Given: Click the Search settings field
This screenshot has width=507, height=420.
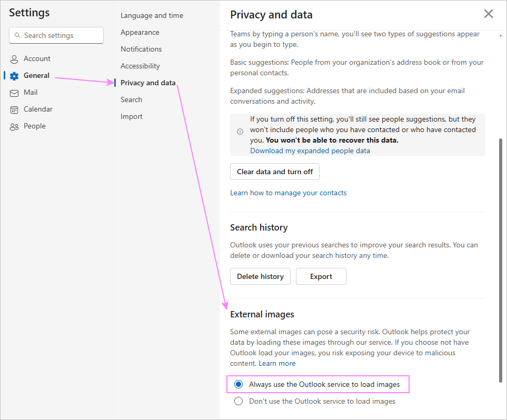Looking at the screenshot, I should 56,35.
